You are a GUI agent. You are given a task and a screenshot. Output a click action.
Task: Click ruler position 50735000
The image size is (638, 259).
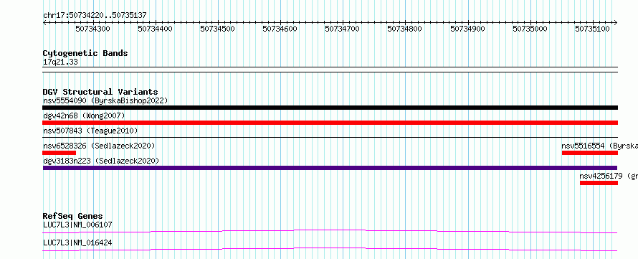530,29
